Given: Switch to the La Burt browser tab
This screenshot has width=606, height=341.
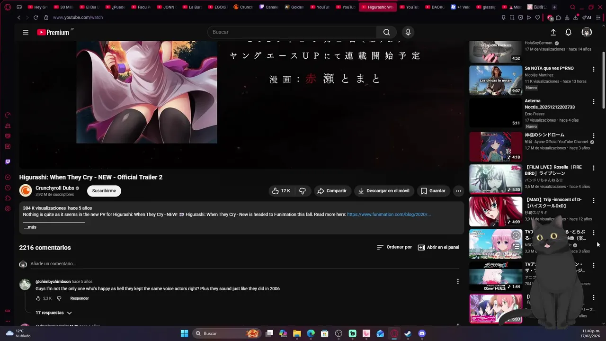Looking at the screenshot, I should 192,7.
